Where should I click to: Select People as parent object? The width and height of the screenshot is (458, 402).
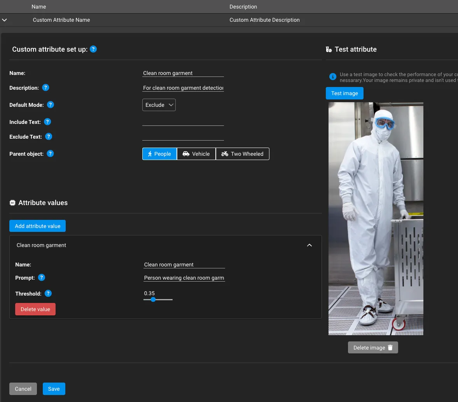tap(159, 154)
